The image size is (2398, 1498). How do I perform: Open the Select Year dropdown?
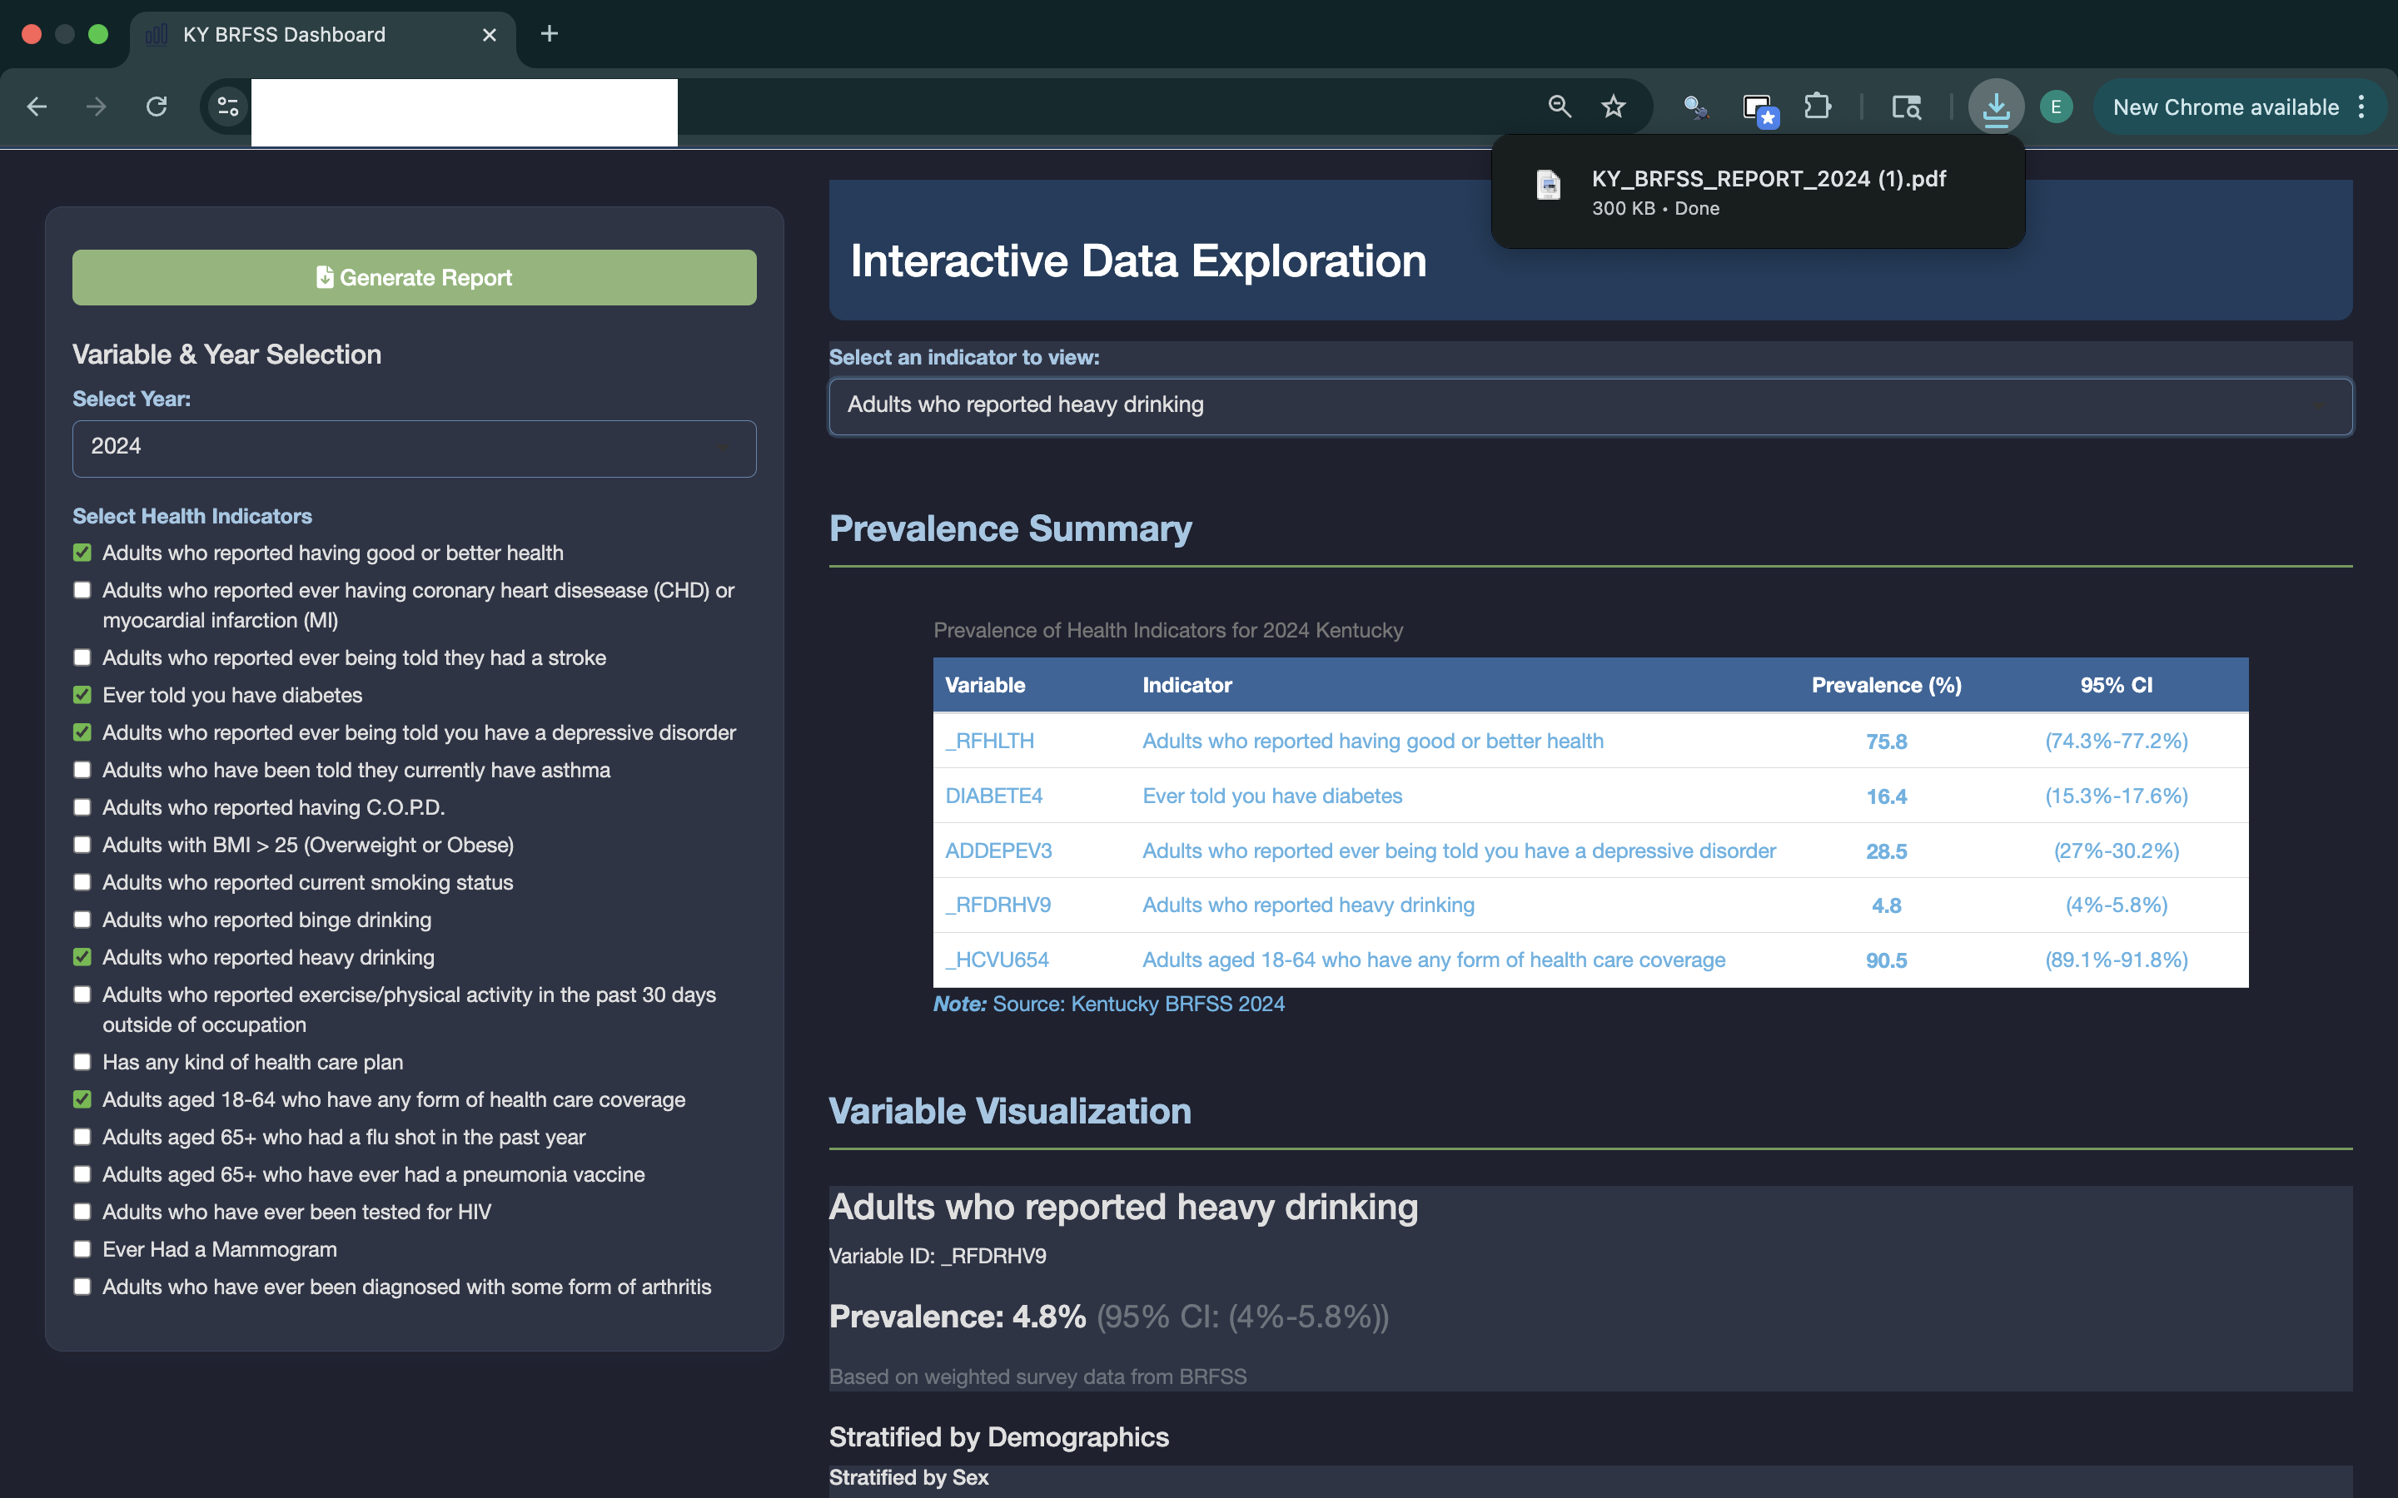pyautogui.click(x=414, y=448)
